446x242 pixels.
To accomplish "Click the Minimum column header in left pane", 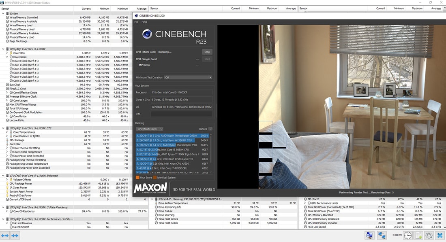I will point(104,8).
